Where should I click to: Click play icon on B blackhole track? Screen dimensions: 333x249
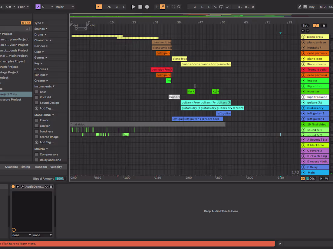(x=303, y=145)
